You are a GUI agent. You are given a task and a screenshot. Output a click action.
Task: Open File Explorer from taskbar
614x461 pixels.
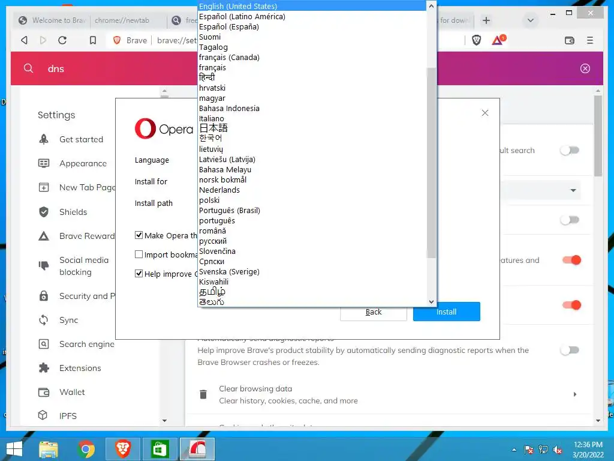tap(49, 449)
